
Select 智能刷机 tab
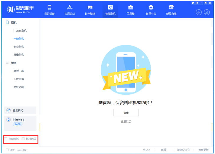coord(110,10)
